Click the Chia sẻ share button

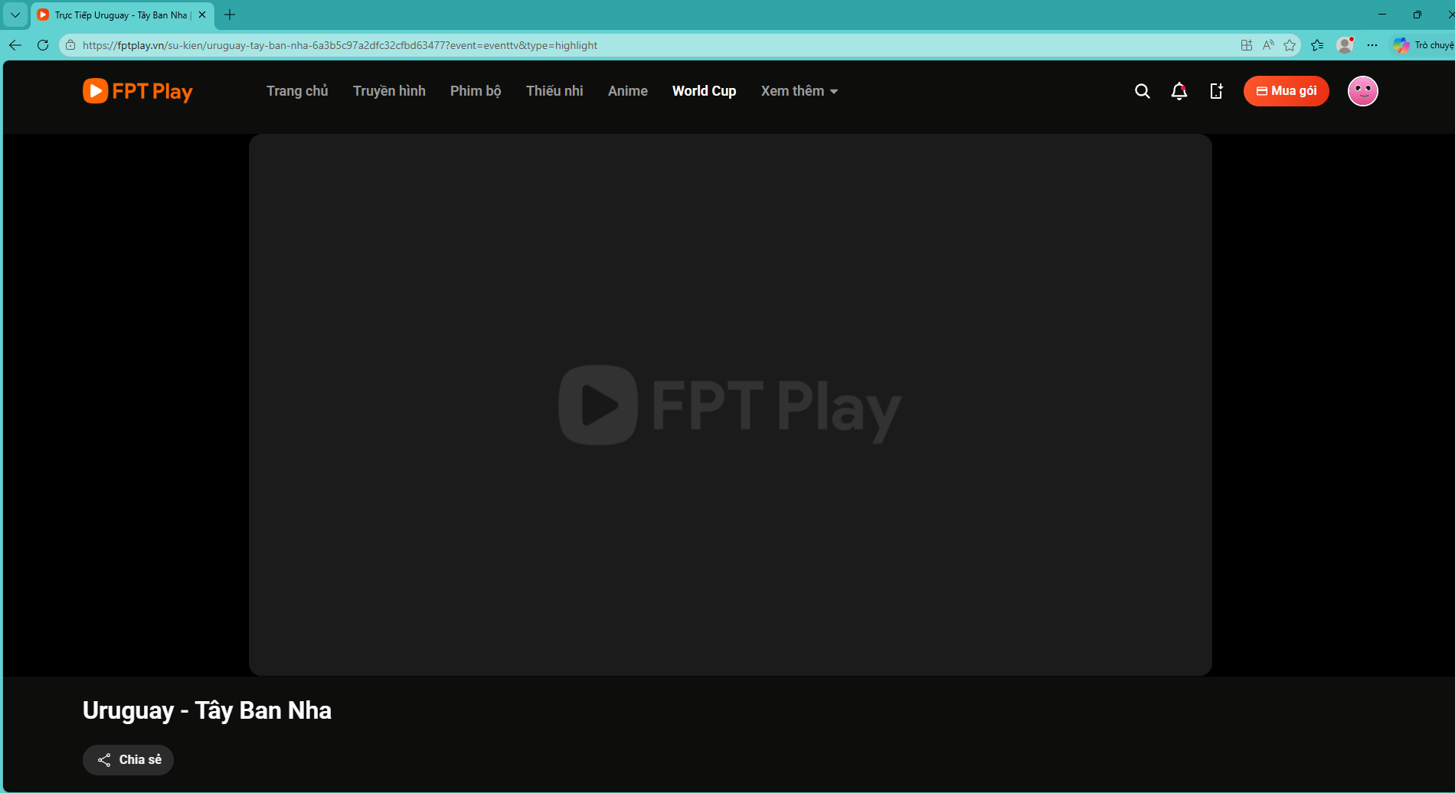pos(128,760)
